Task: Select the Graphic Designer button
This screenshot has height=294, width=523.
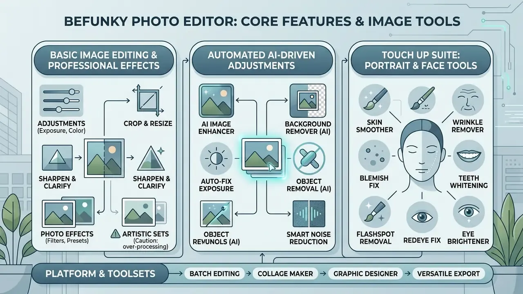Action: [x=365, y=274]
